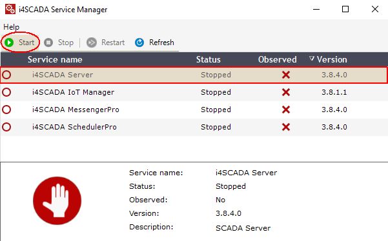Click the red stop-hand status image
Screen dimensions: 388x241
pos(57,200)
